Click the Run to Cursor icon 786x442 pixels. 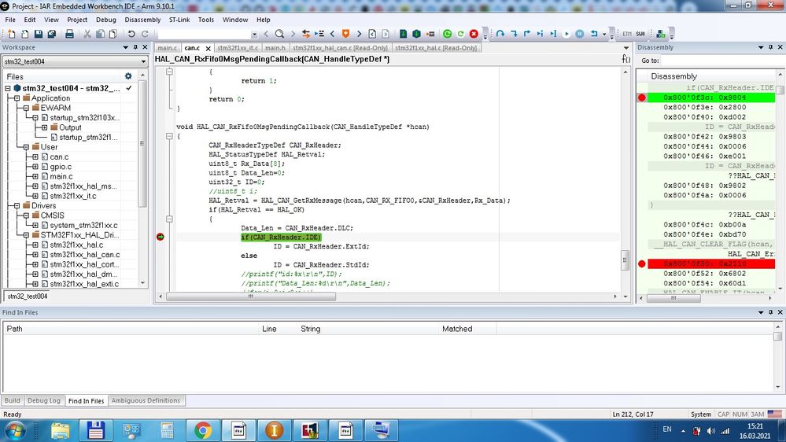(553, 34)
